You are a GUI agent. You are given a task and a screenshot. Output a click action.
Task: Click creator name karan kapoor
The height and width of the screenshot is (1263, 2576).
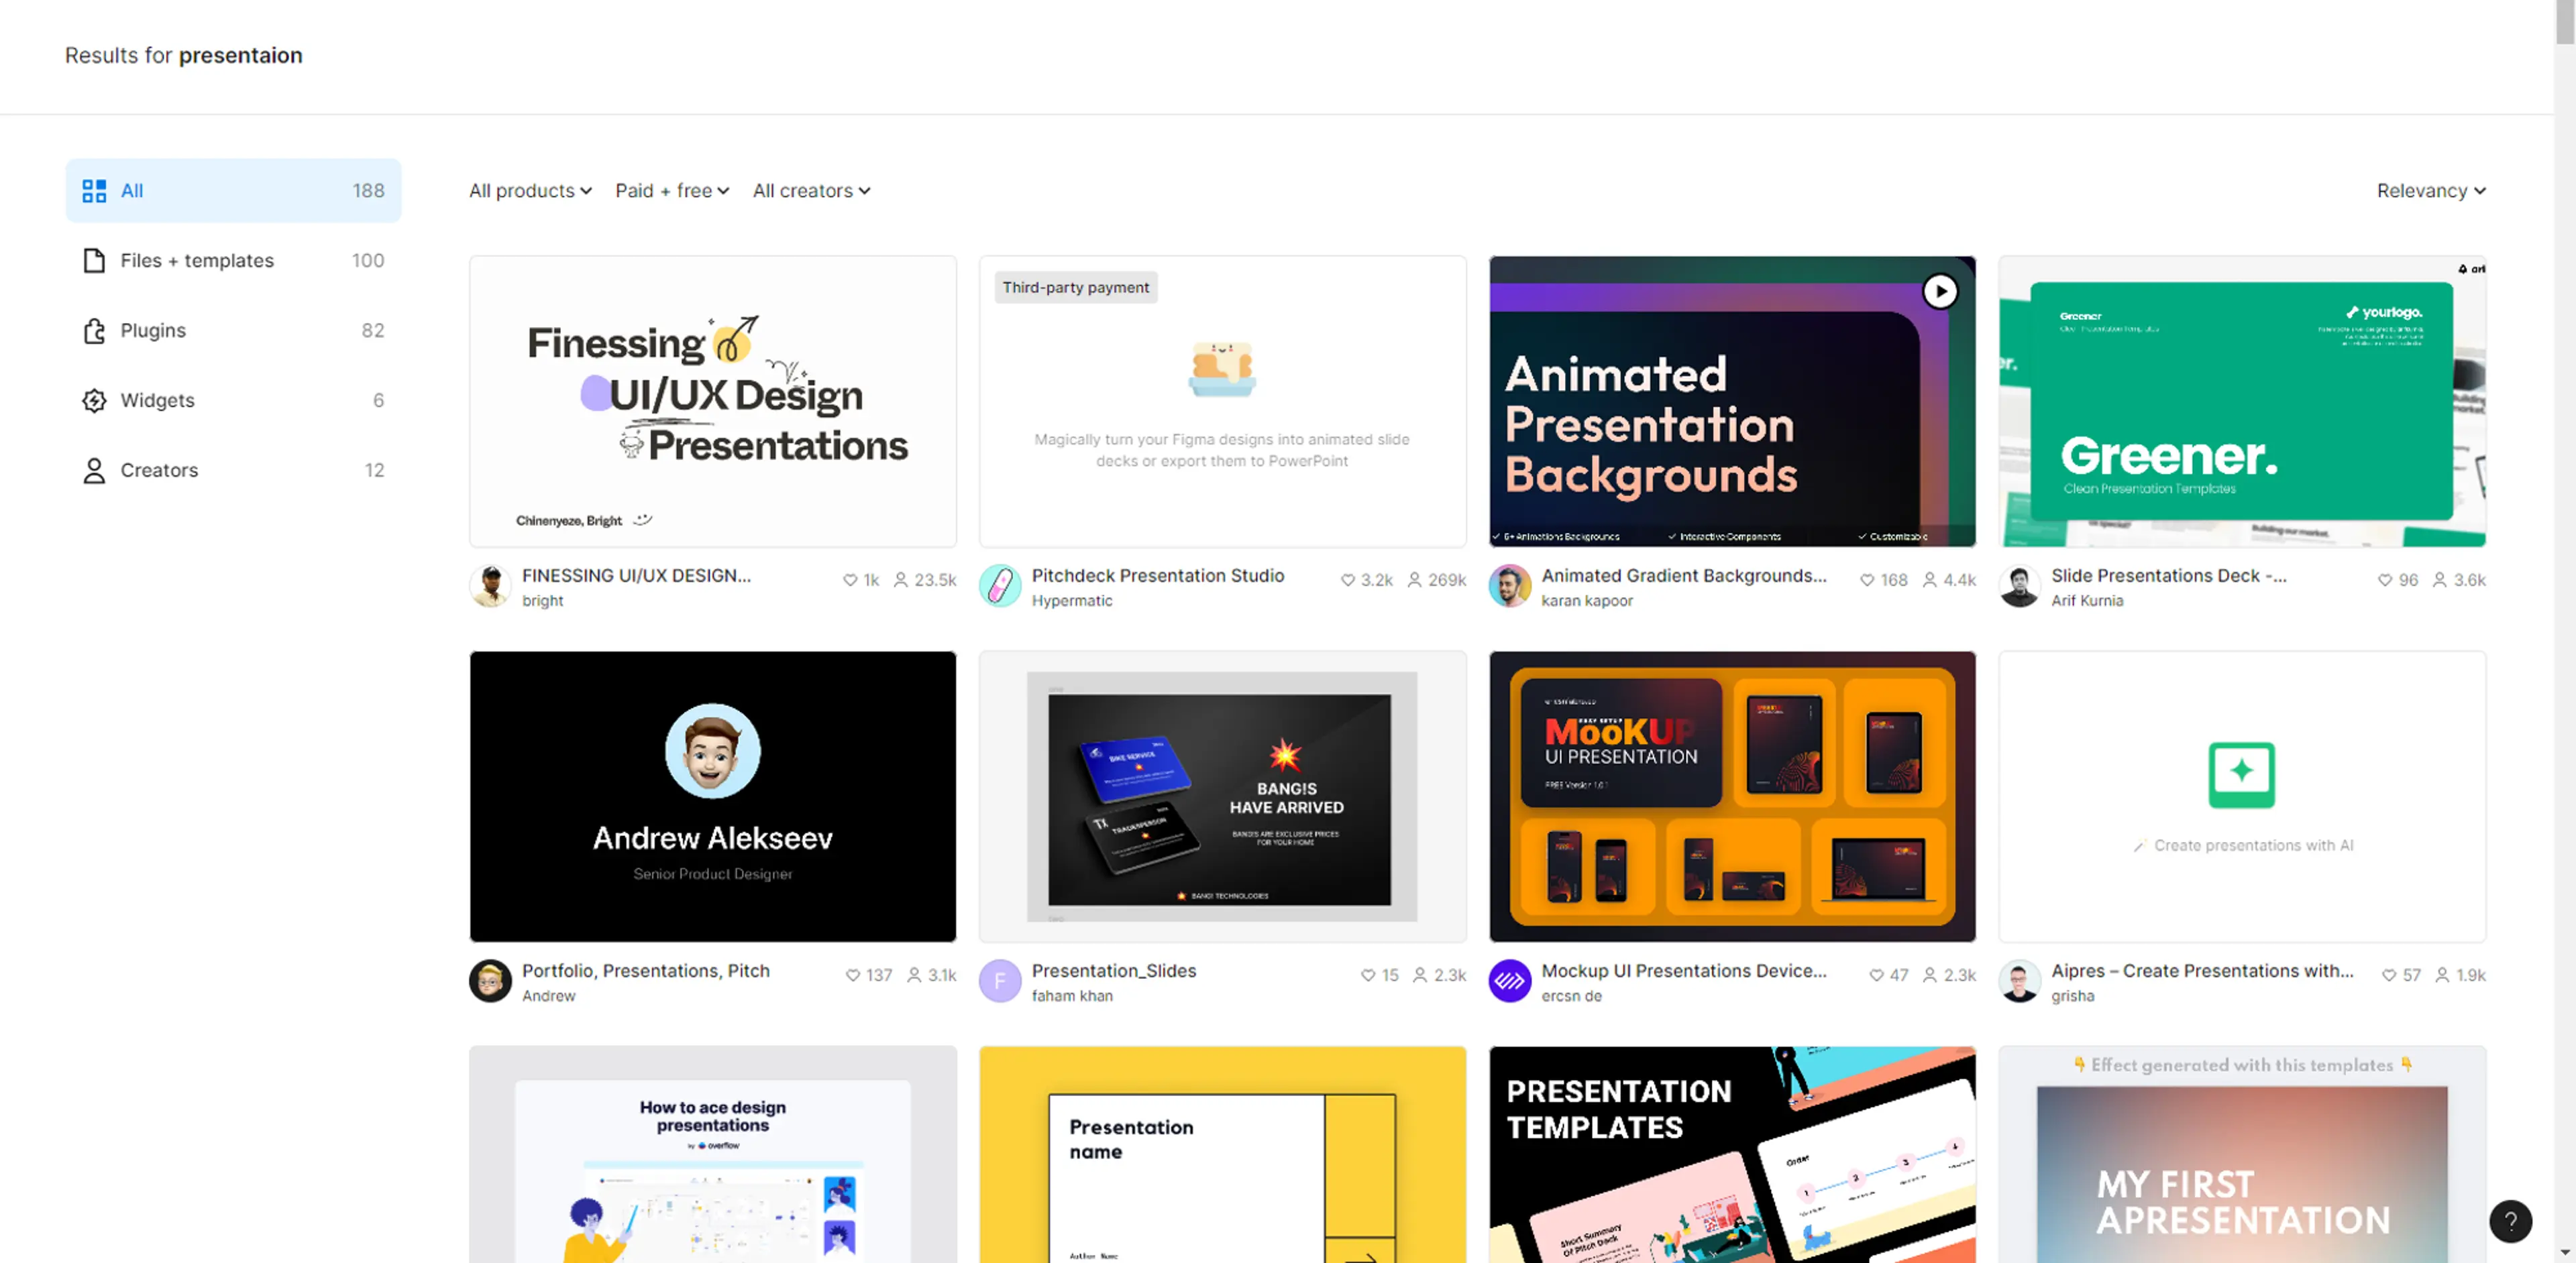tap(1587, 601)
